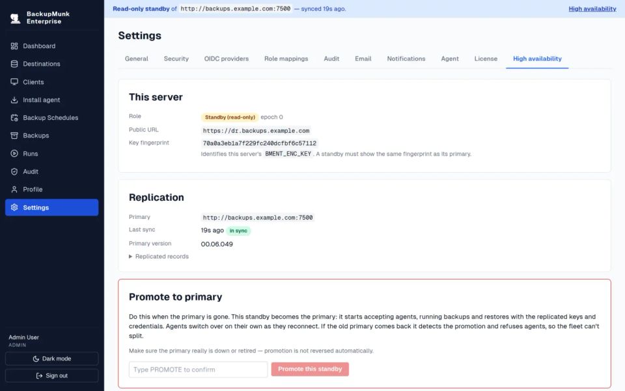Viewport: 625px width, 391px height.
Task: Click the Destinations database icon
Action: [14, 64]
